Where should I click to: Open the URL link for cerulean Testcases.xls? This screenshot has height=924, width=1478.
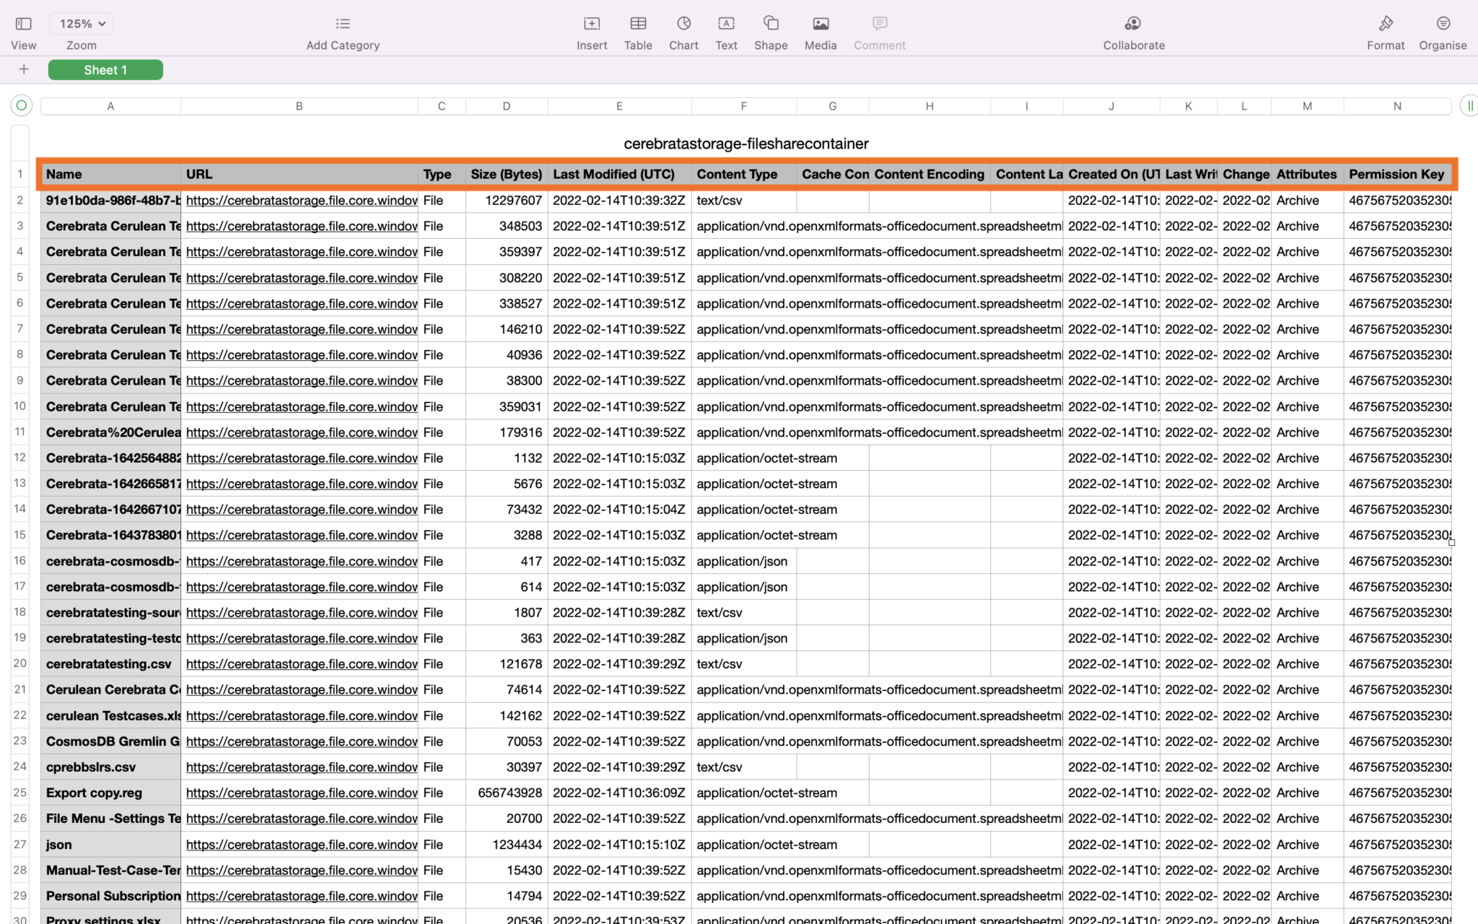[x=302, y=716]
